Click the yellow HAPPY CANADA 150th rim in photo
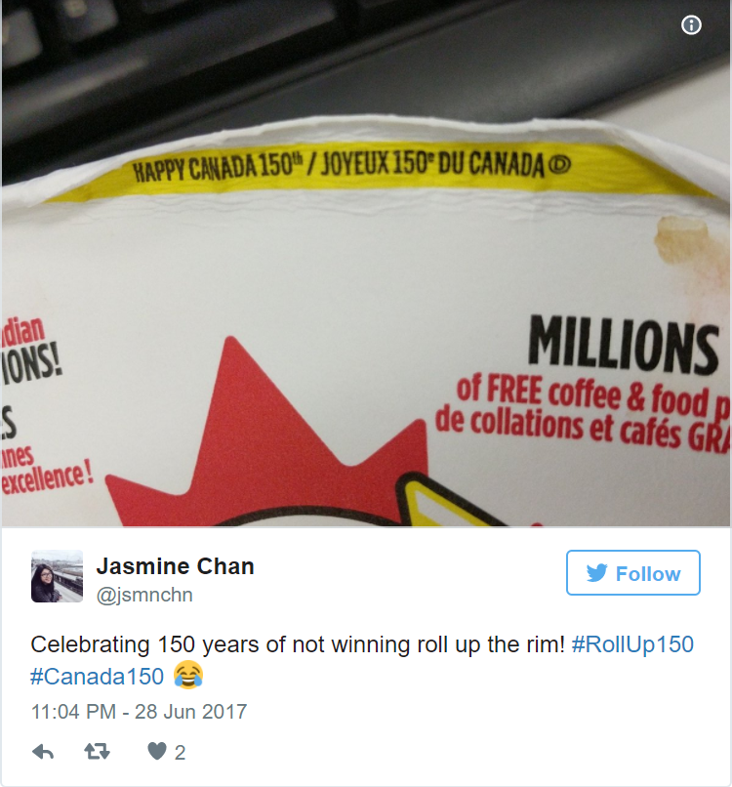The image size is (732, 787). [351, 168]
